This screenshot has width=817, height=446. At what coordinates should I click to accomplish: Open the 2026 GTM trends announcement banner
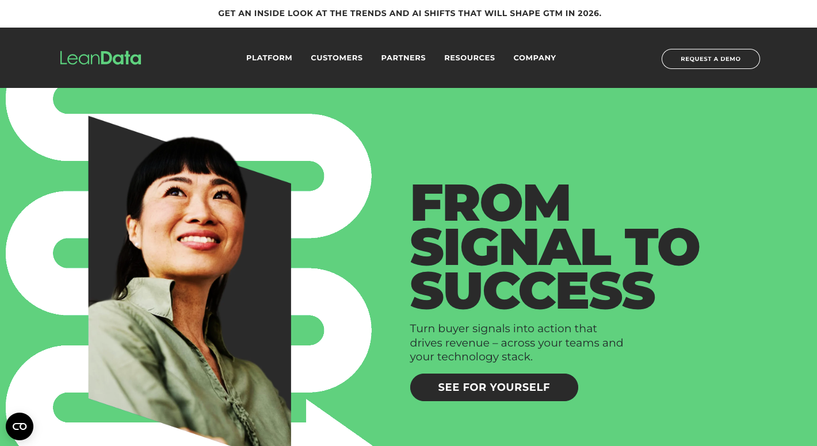(410, 13)
